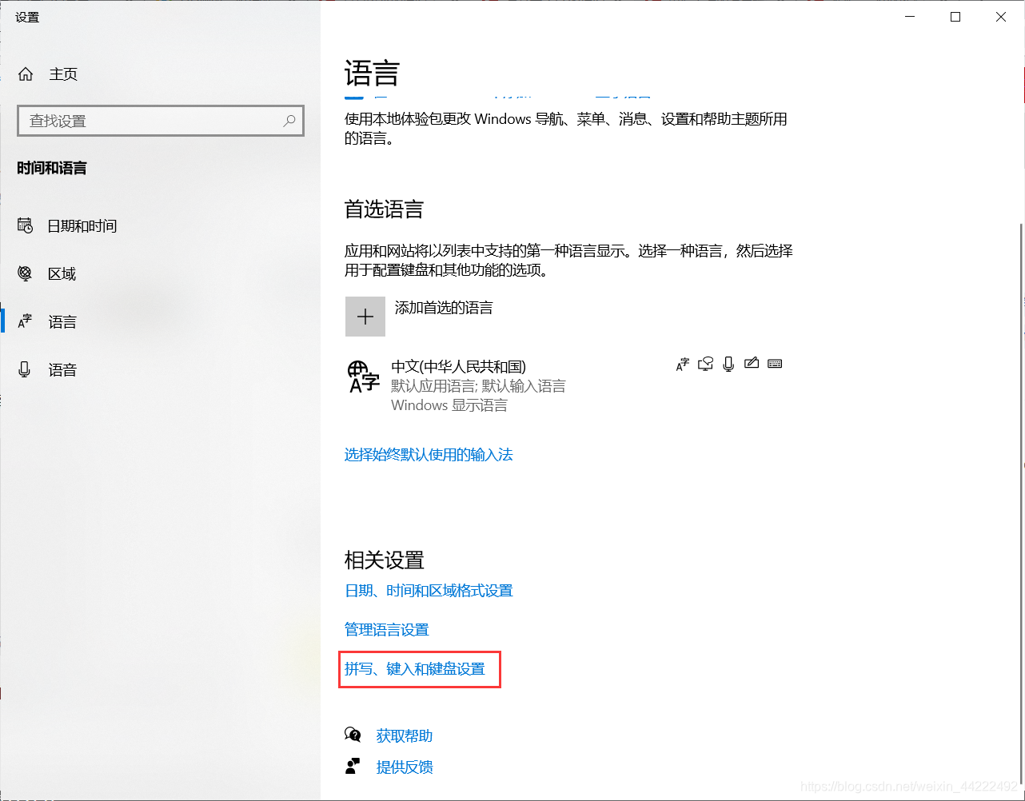Open 选择始终默认使用的输入法 link
The height and width of the screenshot is (801, 1025).
pyautogui.click(x=429, y=455)
